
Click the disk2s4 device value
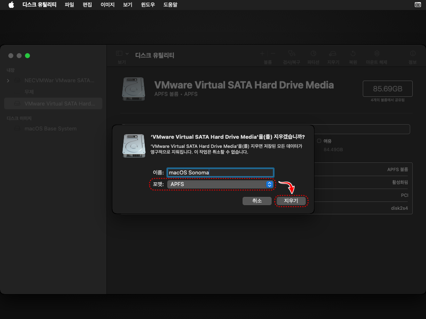click(399, 208)
